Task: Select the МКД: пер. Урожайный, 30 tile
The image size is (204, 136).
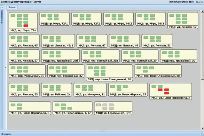Action: (178, 56)
